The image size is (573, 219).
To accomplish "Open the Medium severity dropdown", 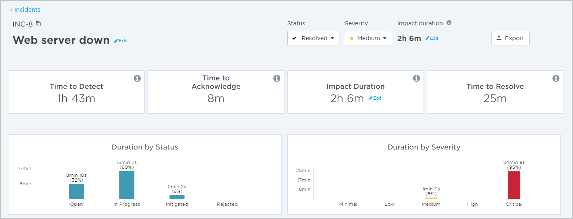I will coord(368,38).
